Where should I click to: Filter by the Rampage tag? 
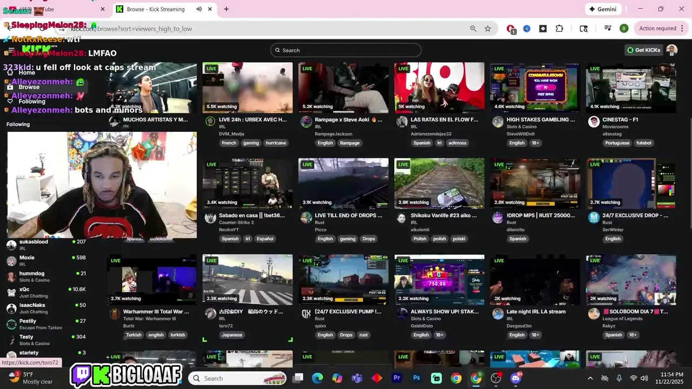[349, 143]
